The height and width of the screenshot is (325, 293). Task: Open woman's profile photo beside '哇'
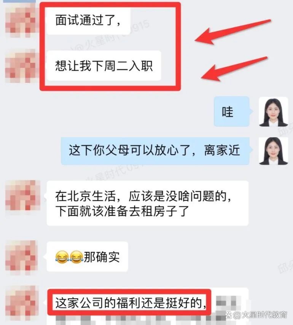point(273,111)
